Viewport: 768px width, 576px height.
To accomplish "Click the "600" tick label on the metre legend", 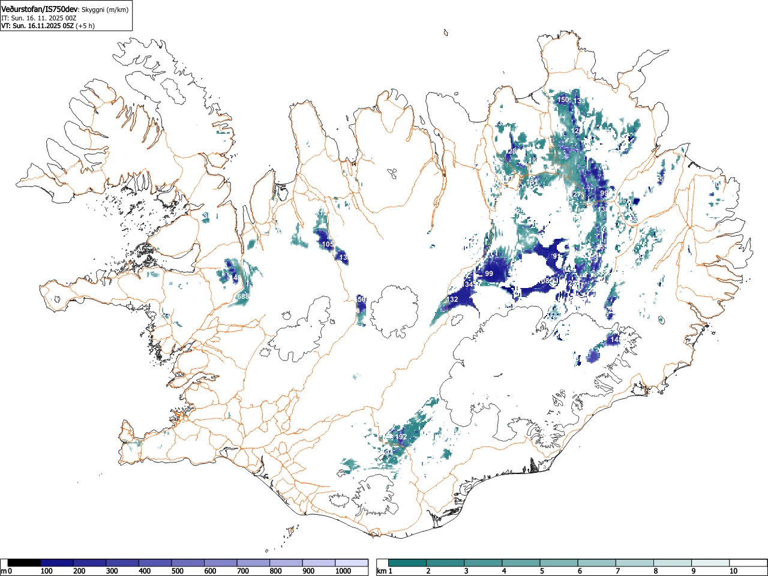I will click(x=210, y=571).
